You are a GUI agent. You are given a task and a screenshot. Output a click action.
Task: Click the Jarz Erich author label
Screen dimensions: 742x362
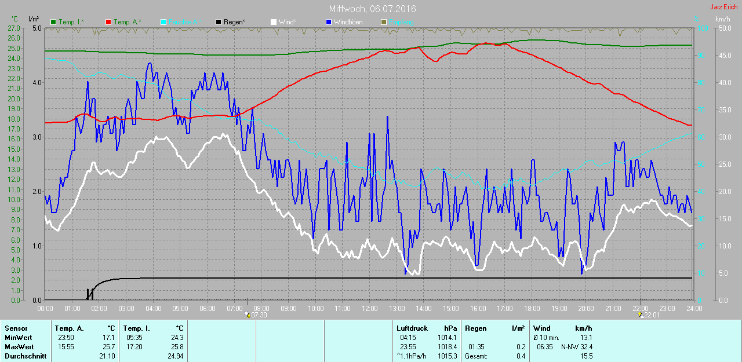click(724, 7)
